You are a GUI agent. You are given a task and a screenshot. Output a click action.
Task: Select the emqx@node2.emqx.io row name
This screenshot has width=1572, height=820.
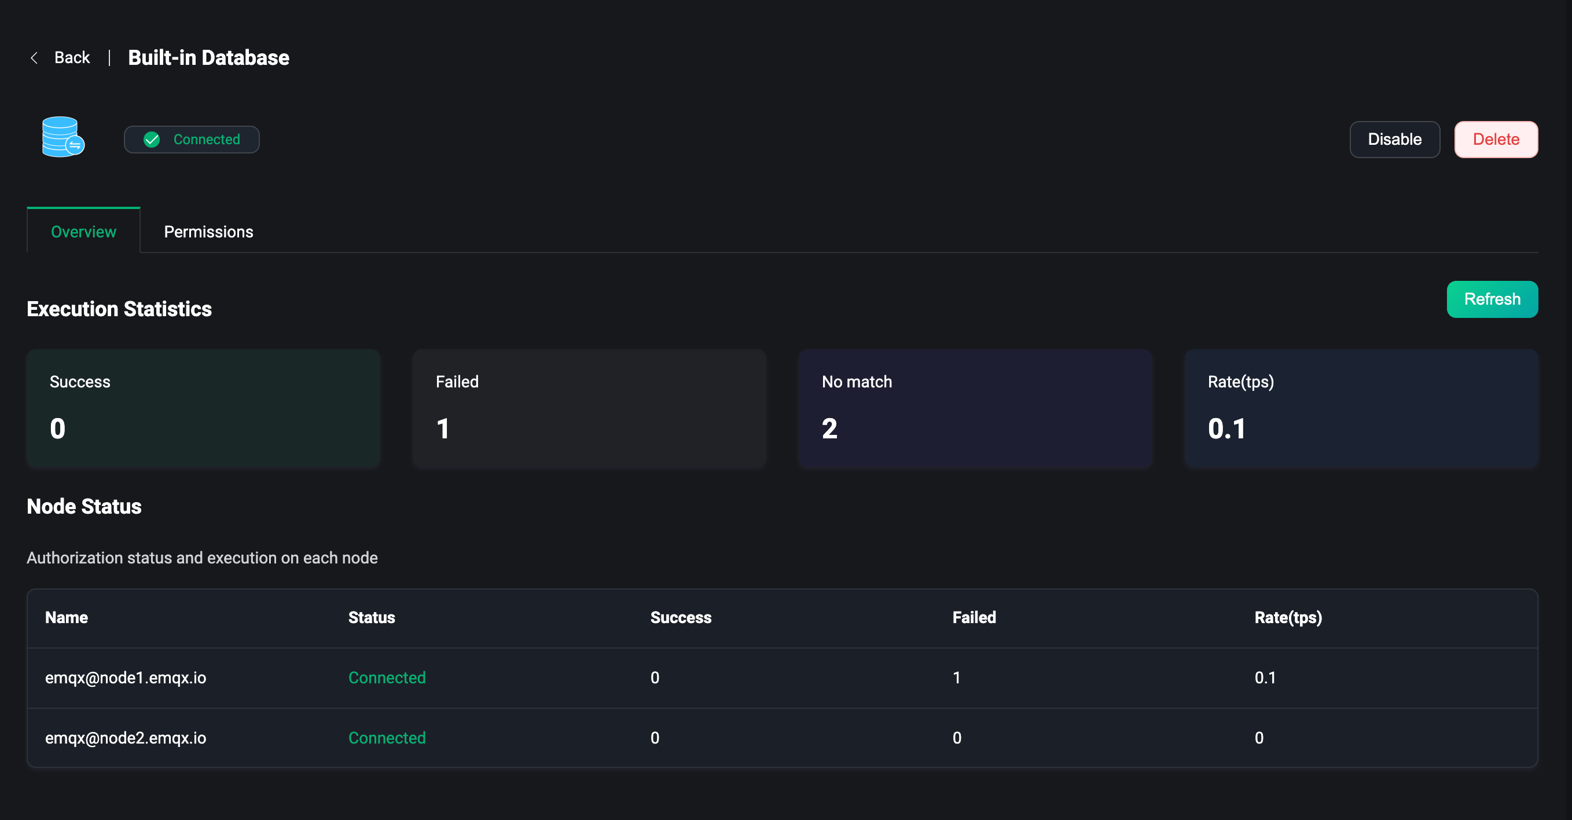pyautogui.click(x=126, y=738)
